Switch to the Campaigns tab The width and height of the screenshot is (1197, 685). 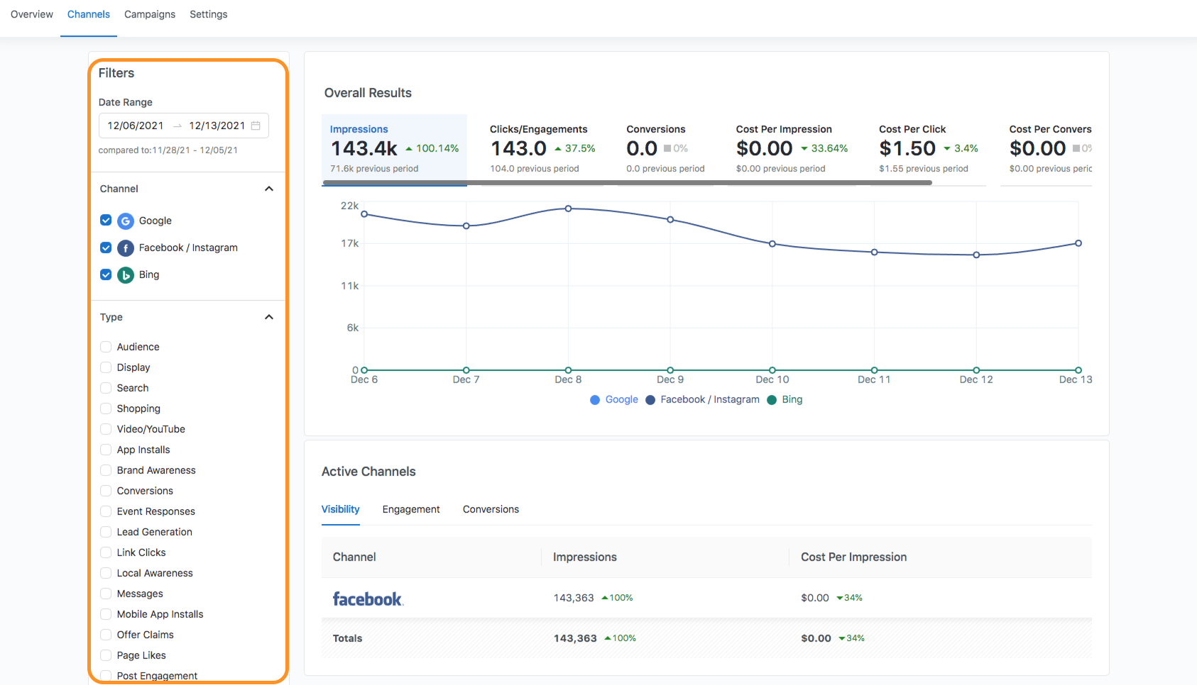(x=150, y=14)
